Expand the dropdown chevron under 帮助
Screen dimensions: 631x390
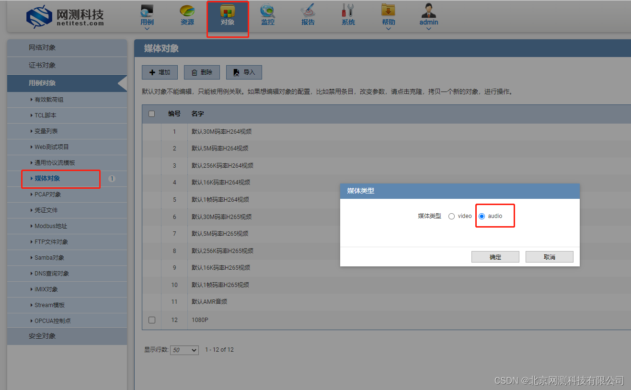click(389, 29)
